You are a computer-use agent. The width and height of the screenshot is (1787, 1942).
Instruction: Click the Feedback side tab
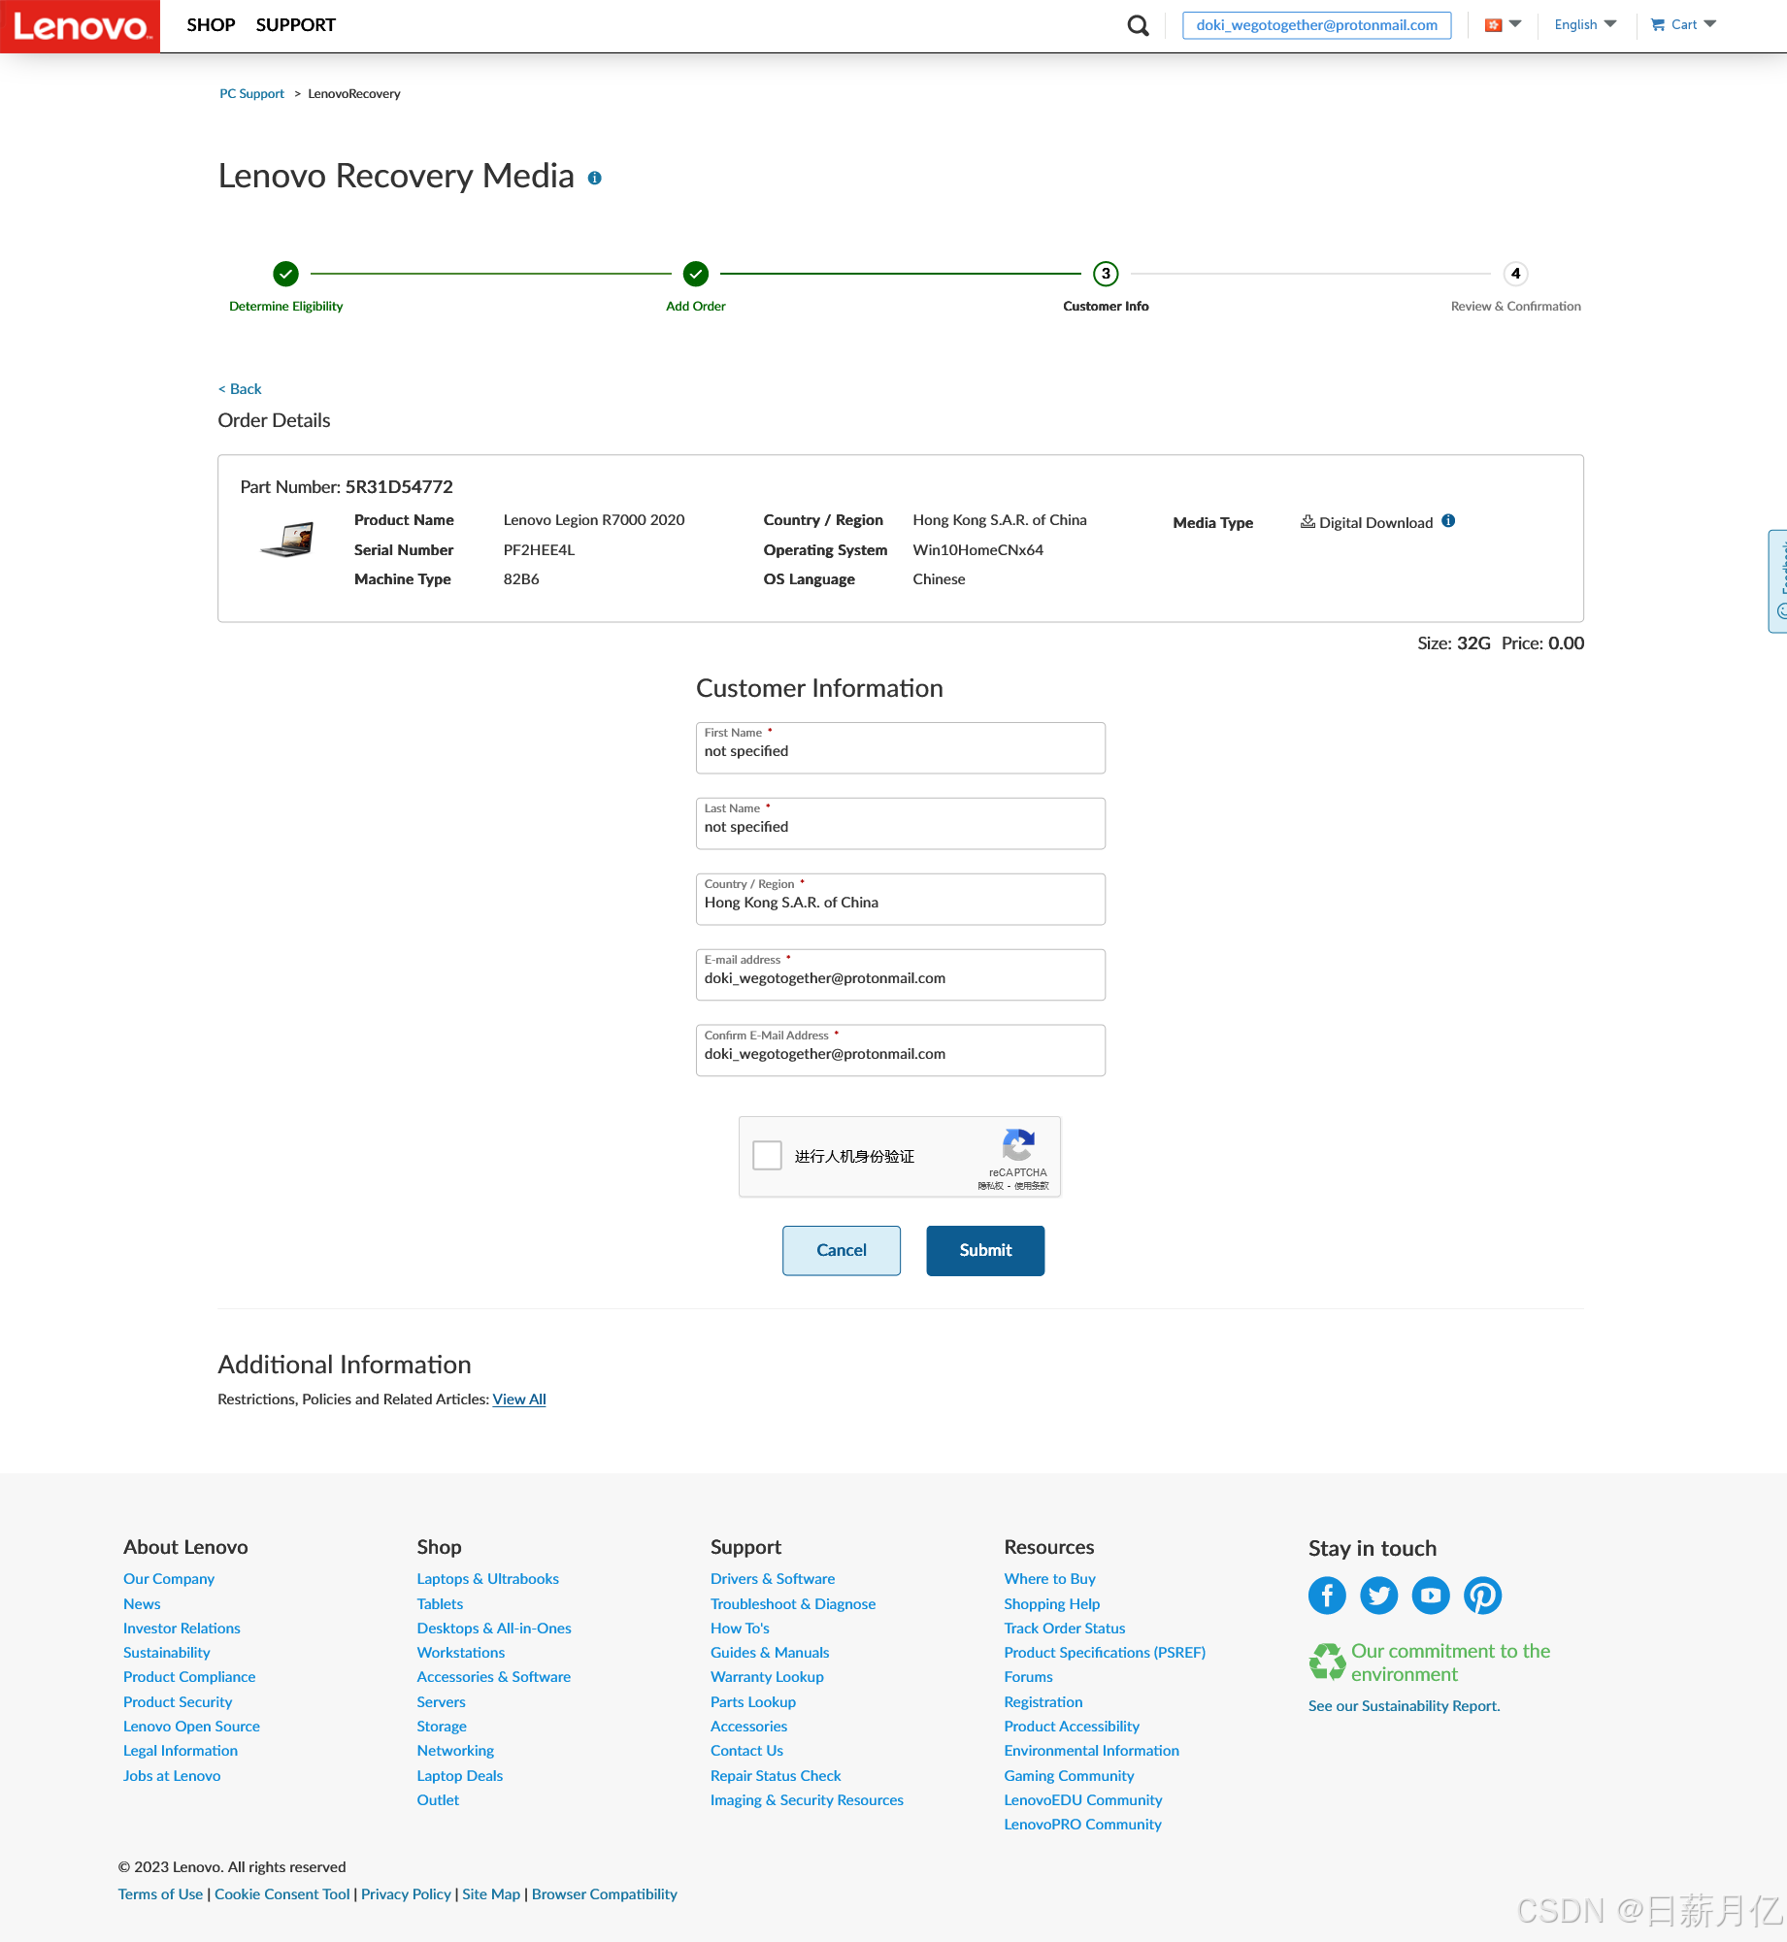click(1778, 581)
